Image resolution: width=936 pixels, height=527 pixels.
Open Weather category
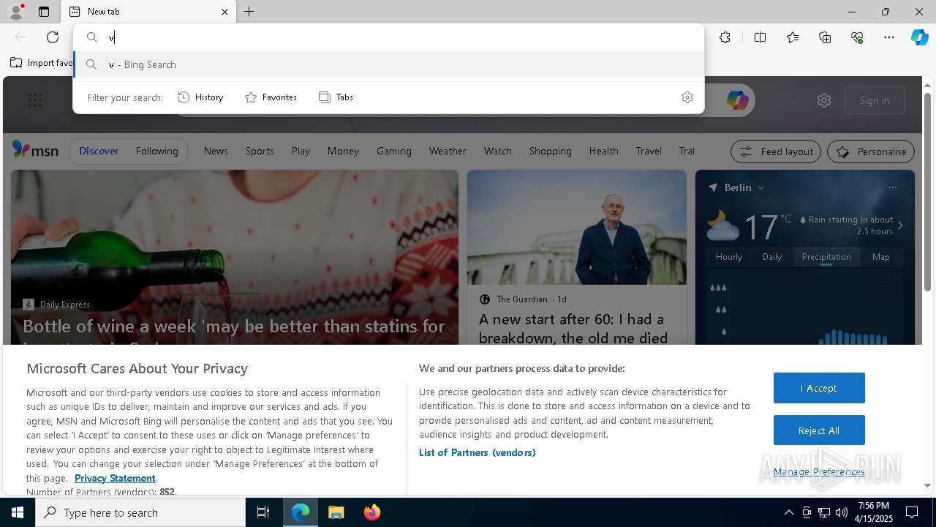click(448, 151)
